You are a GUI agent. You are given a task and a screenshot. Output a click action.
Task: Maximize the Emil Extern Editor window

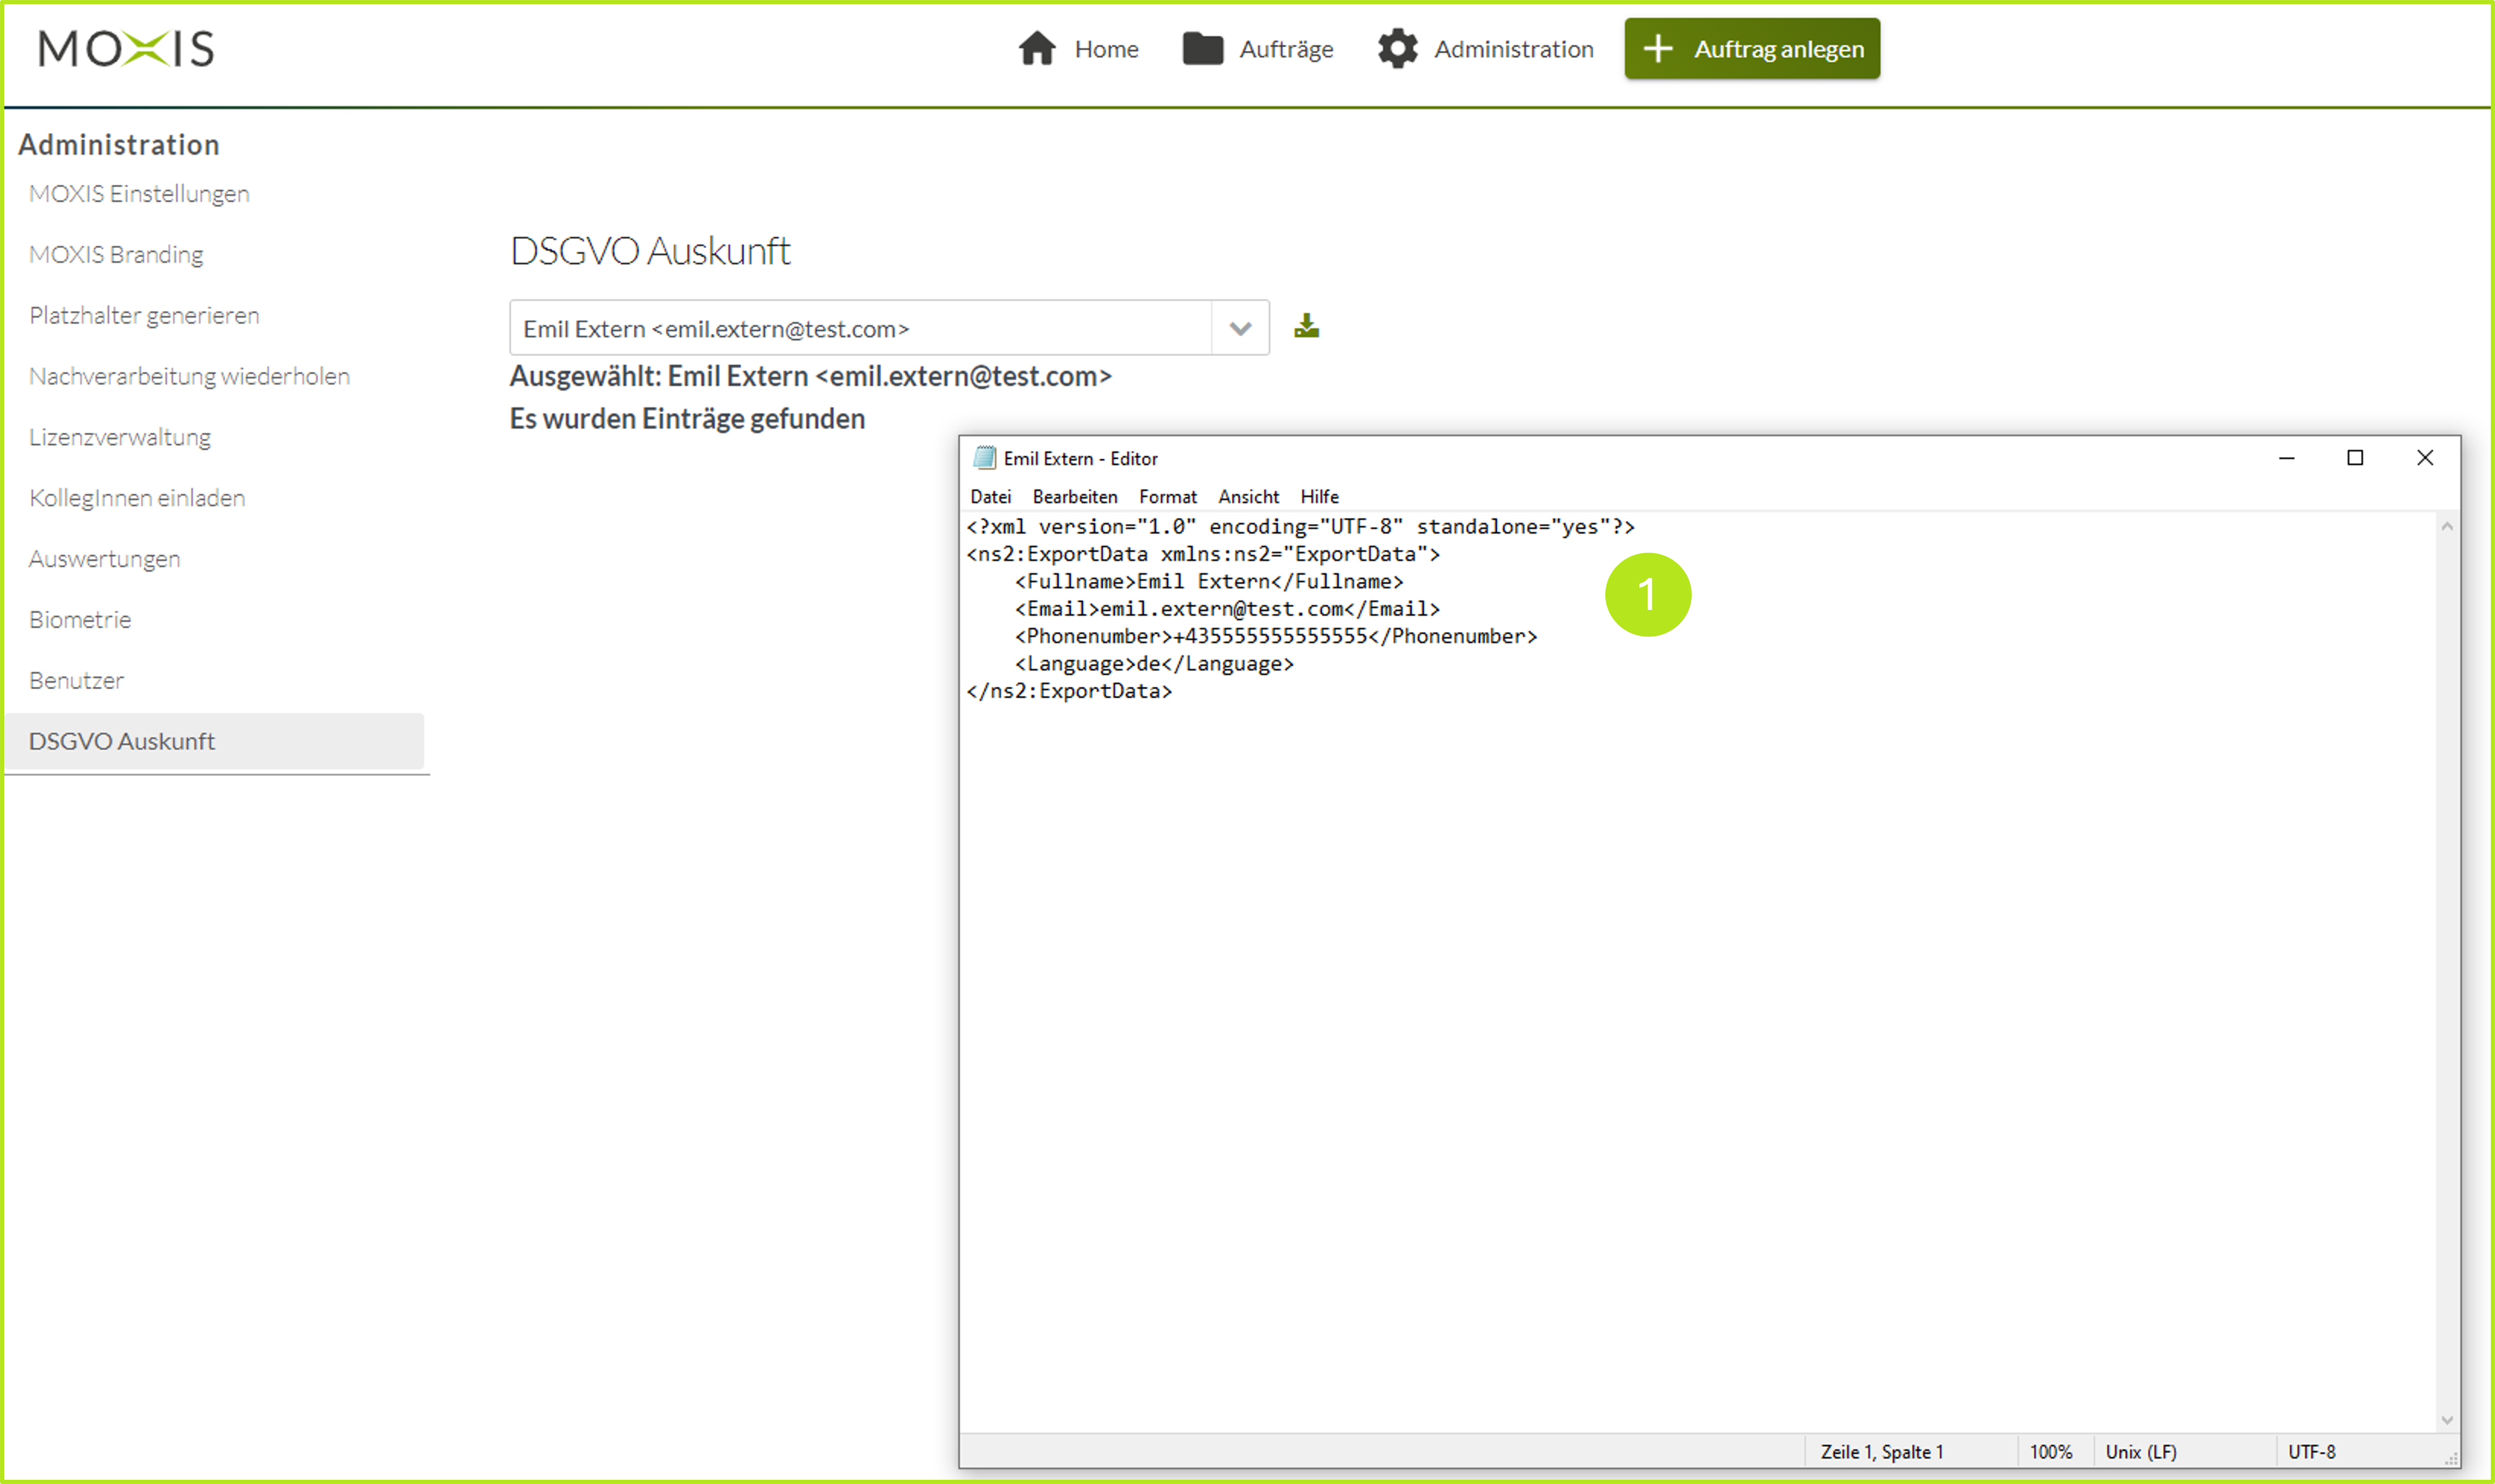[x=2355, y=458]
